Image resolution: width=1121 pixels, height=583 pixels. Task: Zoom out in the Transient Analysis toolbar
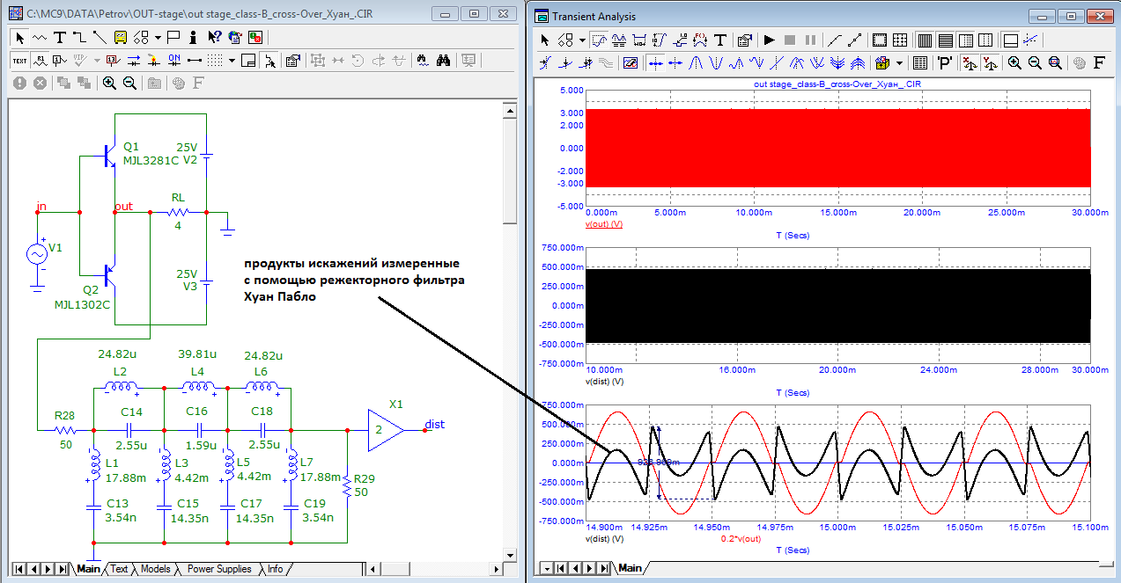click(1035, 63)
